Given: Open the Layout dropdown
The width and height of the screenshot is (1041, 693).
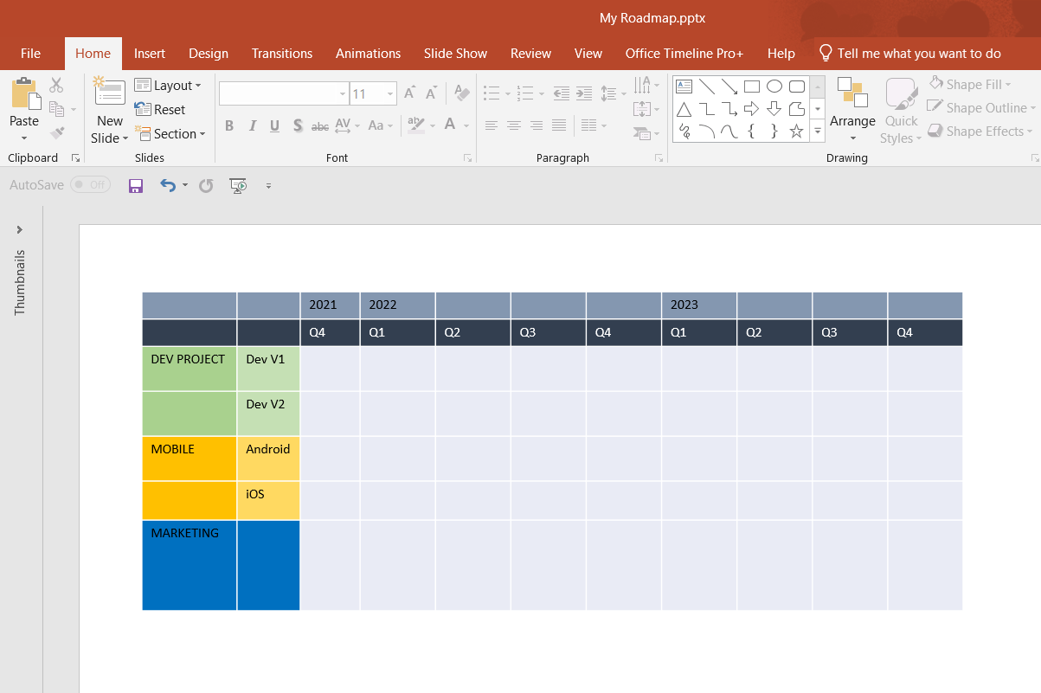Looking at the screenshot, I should pos(170,85).
